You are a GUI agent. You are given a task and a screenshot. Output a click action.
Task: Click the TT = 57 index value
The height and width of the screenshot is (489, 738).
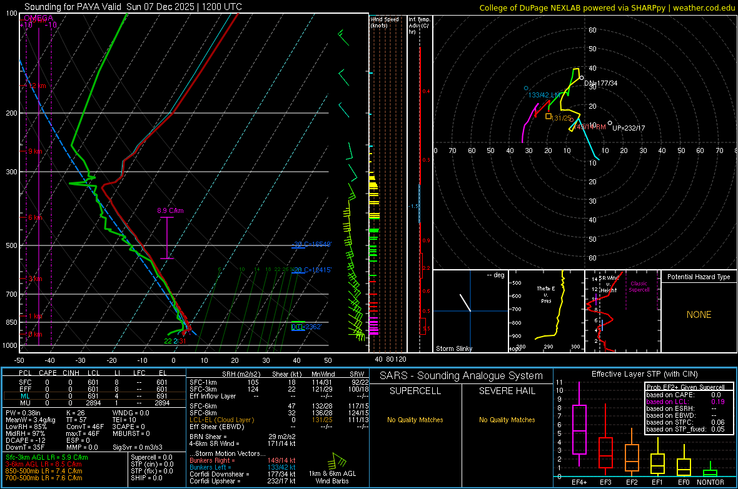(75, 420)
